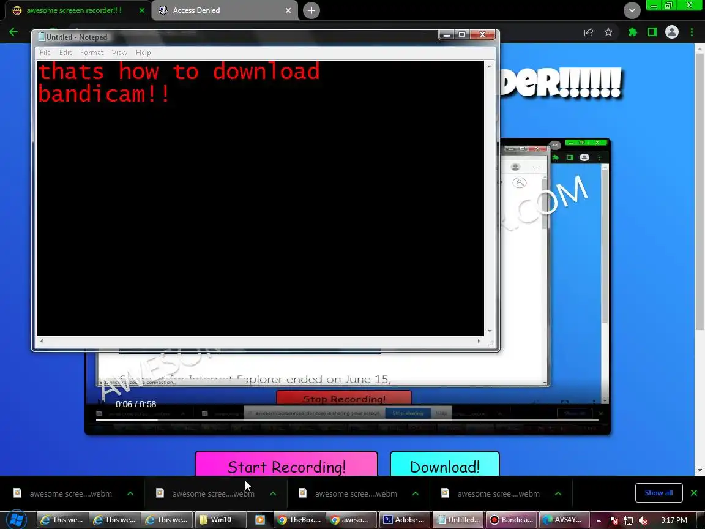Click inside the Notepad black text area

[260, 198]
